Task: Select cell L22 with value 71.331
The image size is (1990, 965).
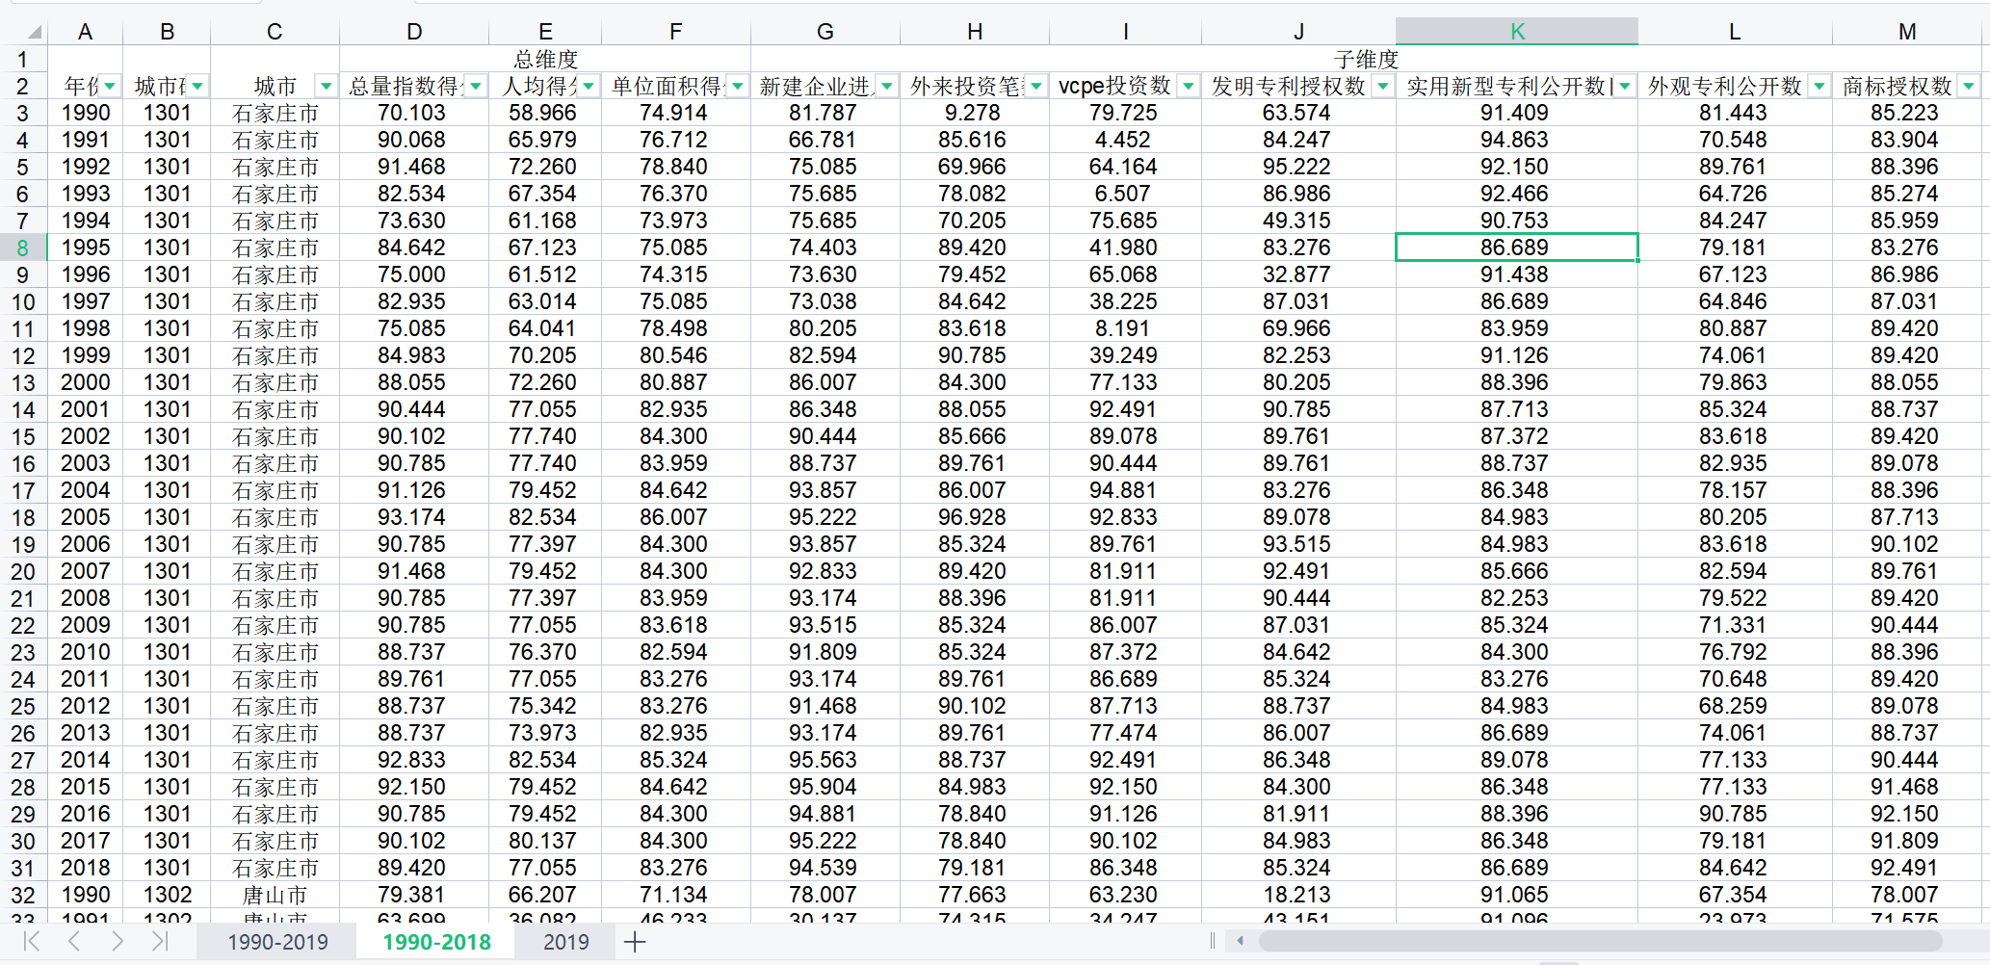Action: 1735,625
